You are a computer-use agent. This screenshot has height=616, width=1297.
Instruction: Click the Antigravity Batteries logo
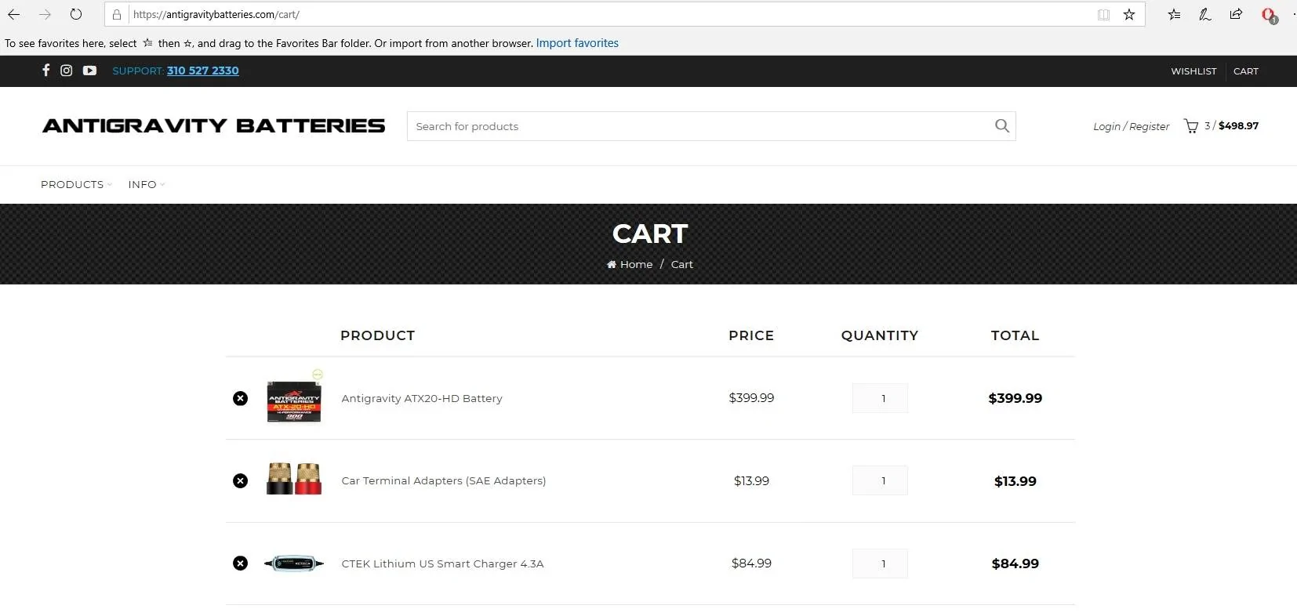(214, 125)
